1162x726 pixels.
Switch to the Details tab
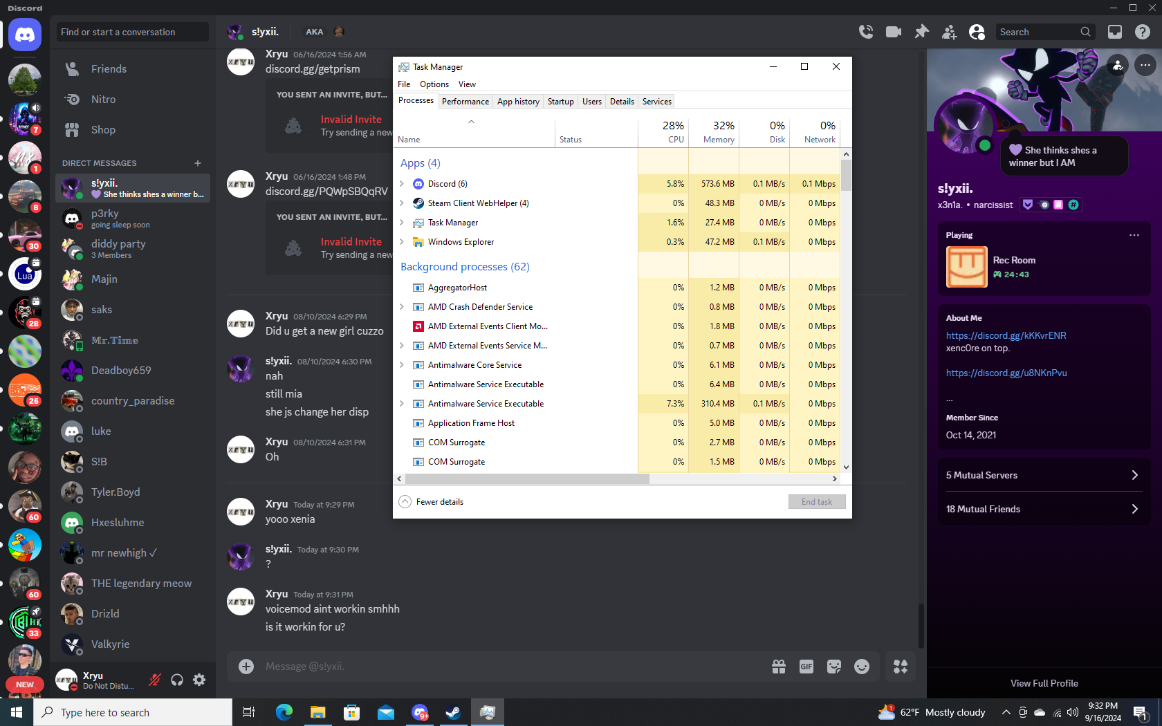click(x=622, y=102)
